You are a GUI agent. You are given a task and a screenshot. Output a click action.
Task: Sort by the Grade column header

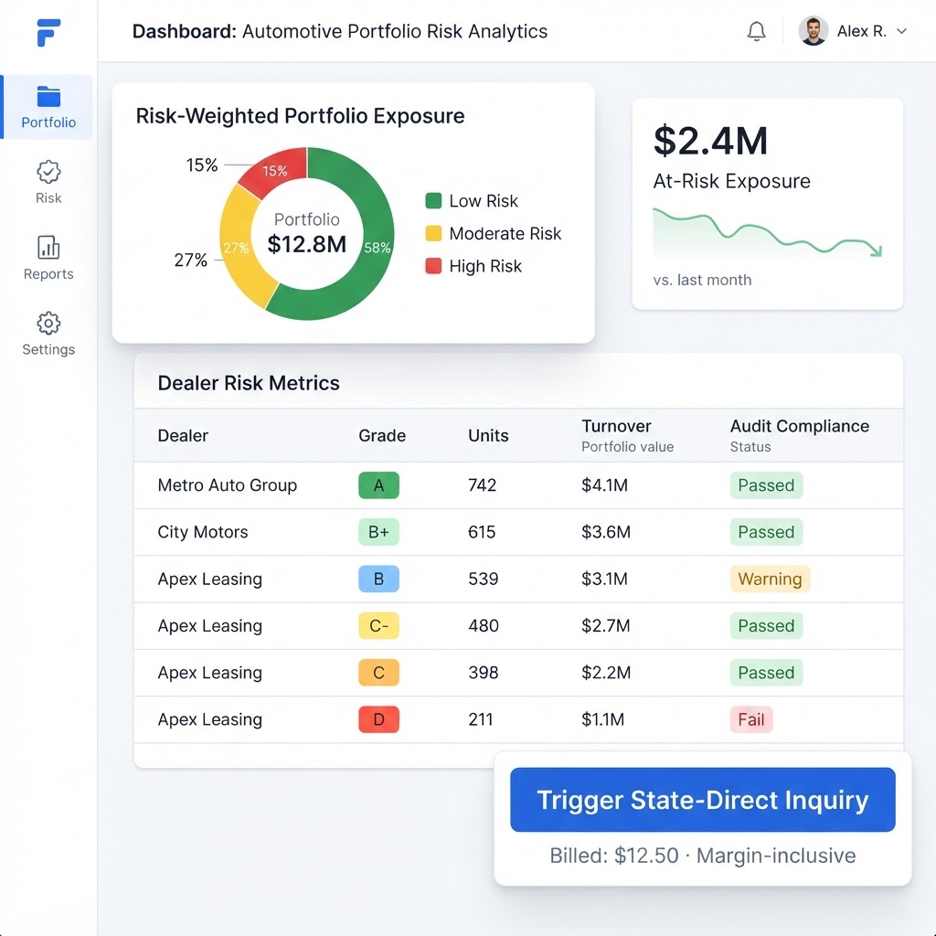coord(382,436)
